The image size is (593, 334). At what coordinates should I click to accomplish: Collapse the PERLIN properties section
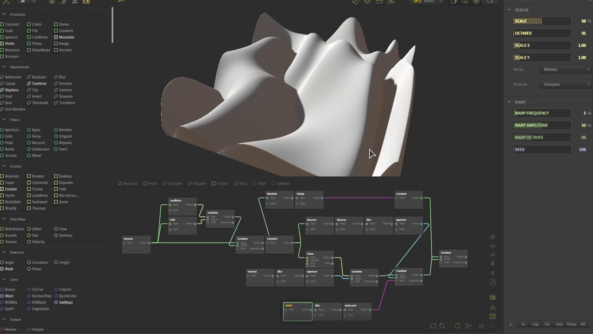(x=509, y=10)
